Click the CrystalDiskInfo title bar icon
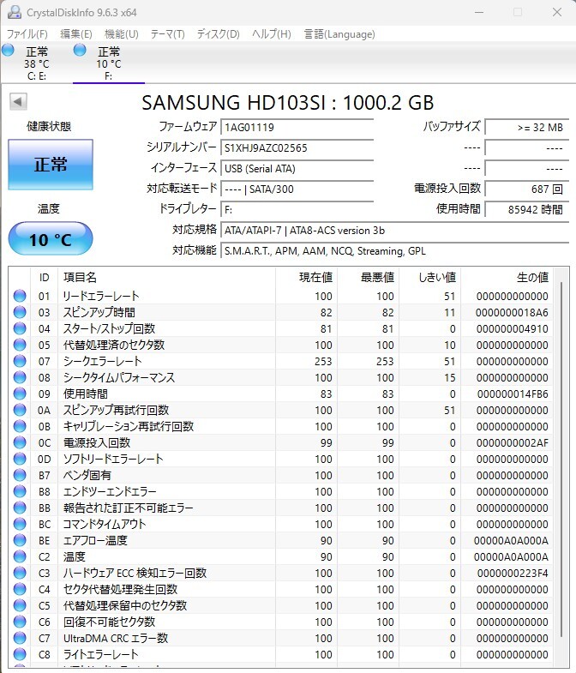 pos(15,12)
